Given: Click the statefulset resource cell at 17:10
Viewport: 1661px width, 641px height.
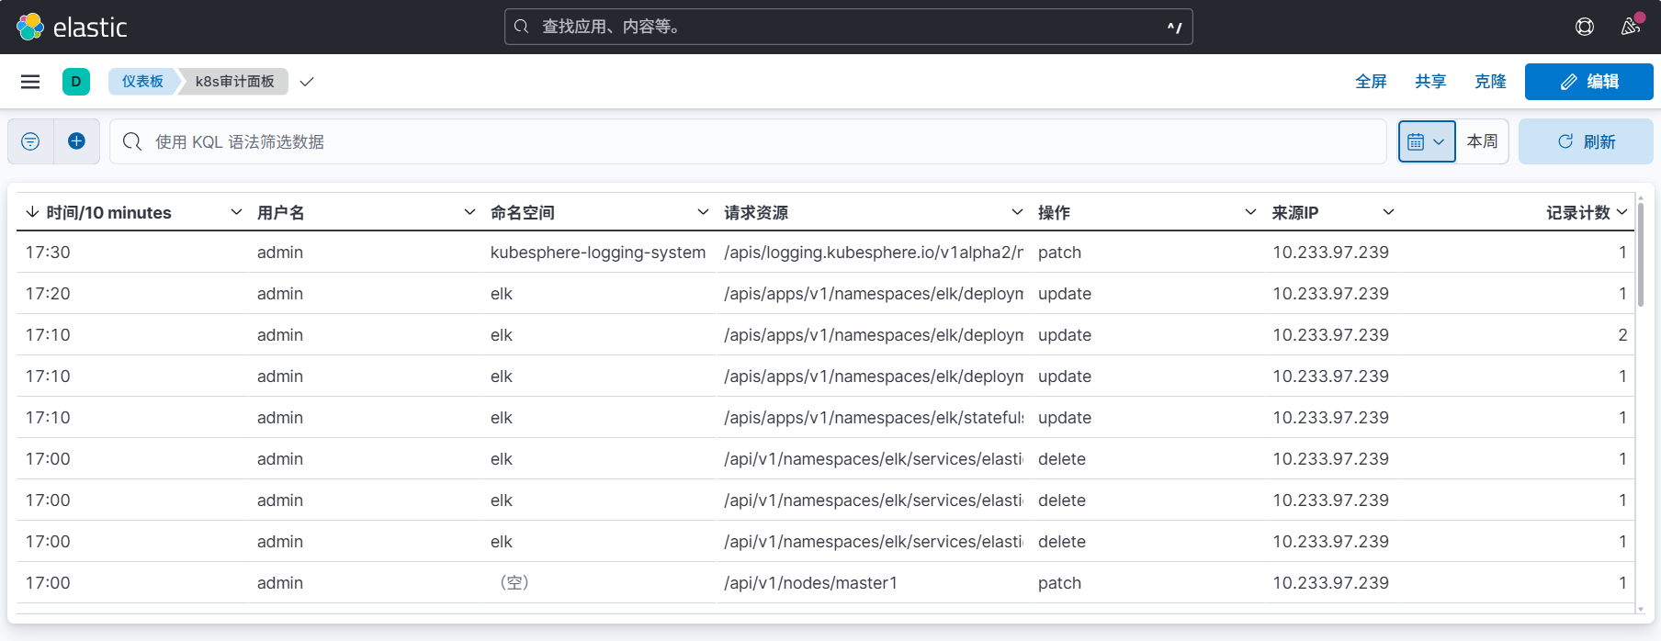Looking at the screenshot, I should pyautogui.click(x=873, y=418).
